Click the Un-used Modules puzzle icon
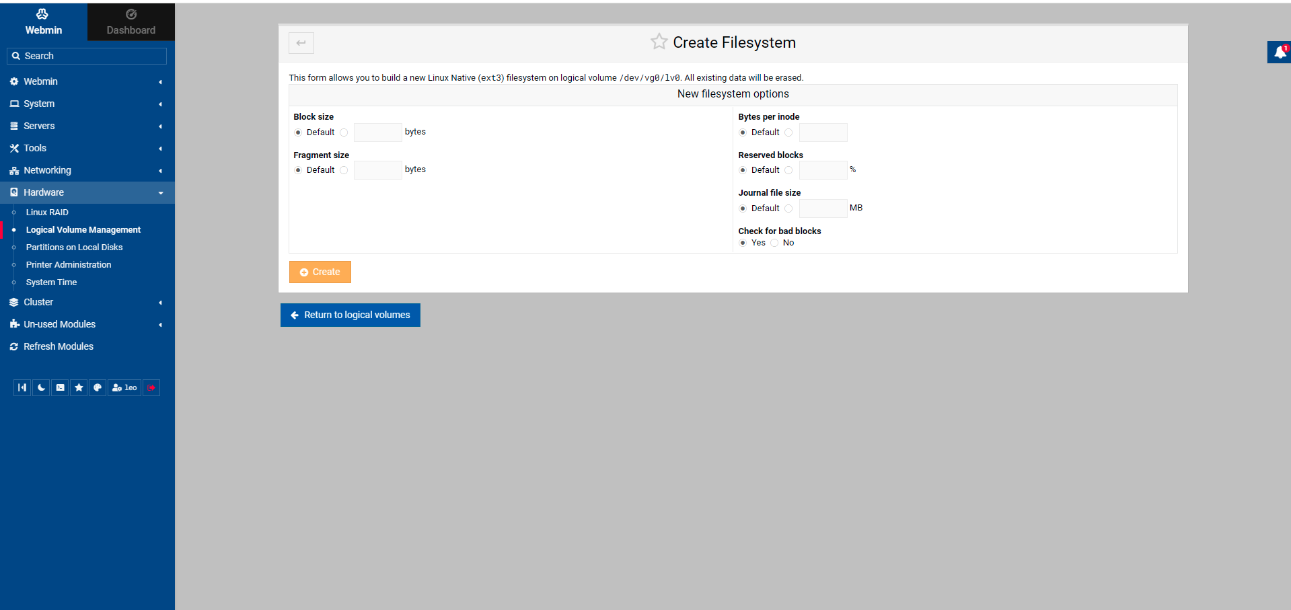 14,324
